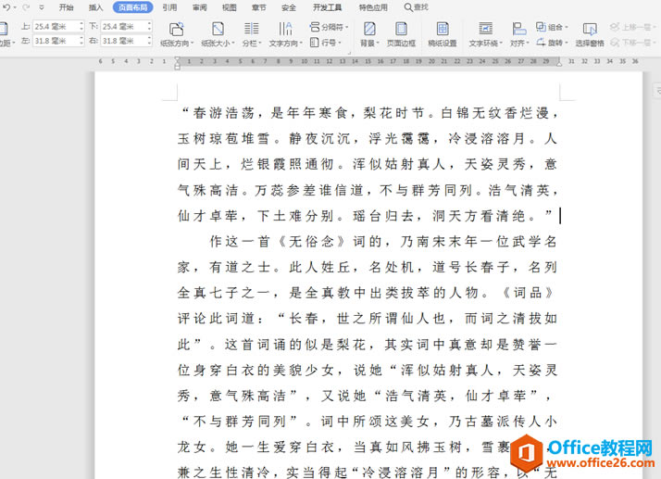Click the 旋转 rotate icon

pyautogui.click(x=541, y=43)
